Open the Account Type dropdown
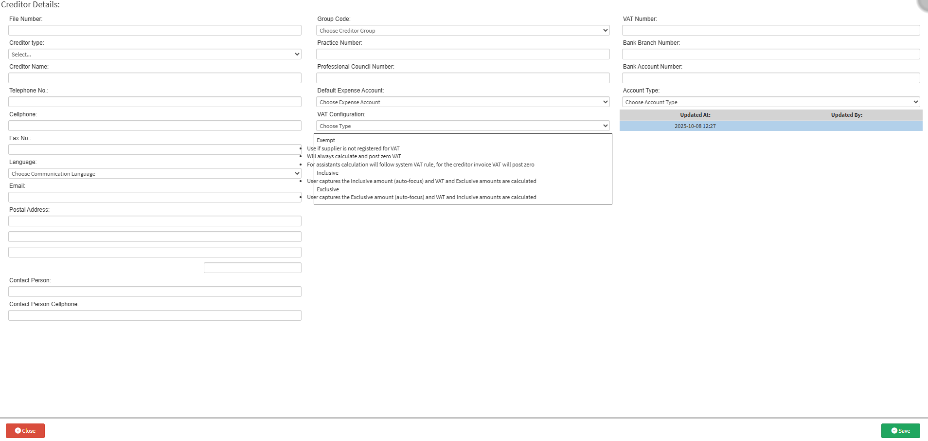This screenshot has width=928, height=441. pos(770,102)
